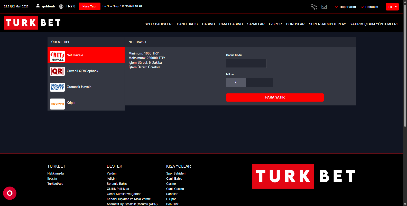Open SUPER JACKPOT PLAY menu
Screen dimensions: 407x206
327,24
